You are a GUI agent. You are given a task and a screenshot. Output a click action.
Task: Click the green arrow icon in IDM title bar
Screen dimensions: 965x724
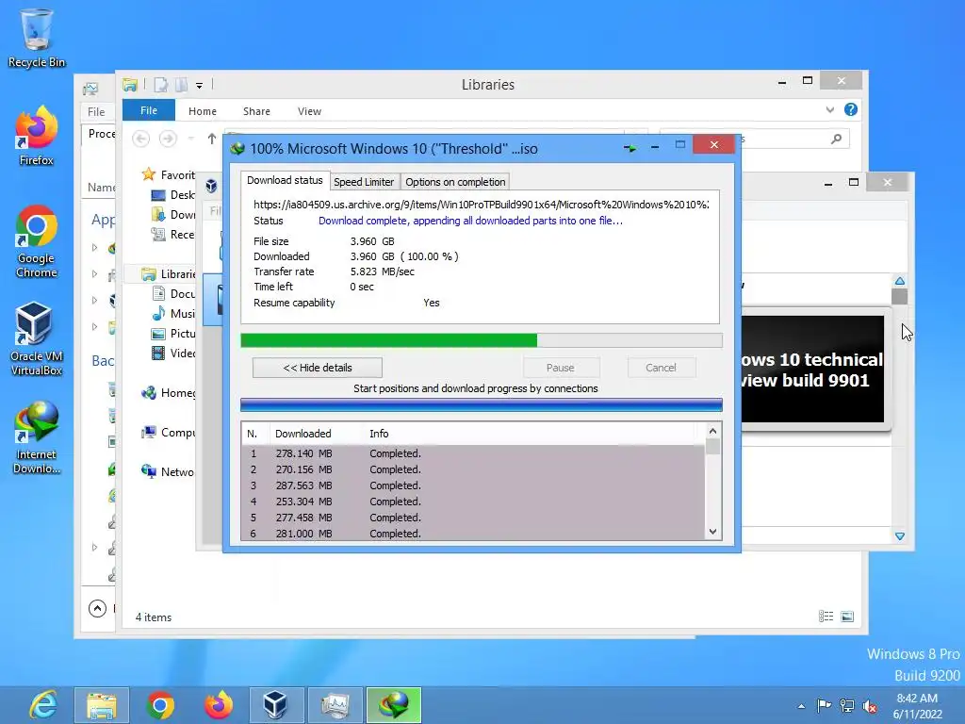tap(630, 148)
